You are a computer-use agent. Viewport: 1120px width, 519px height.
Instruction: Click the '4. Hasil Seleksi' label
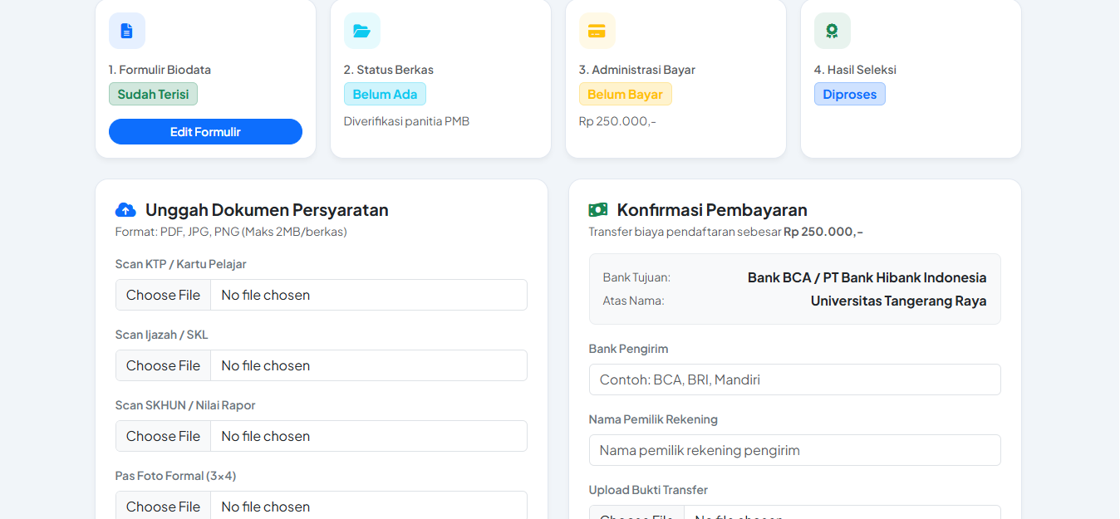coord(855,70)
